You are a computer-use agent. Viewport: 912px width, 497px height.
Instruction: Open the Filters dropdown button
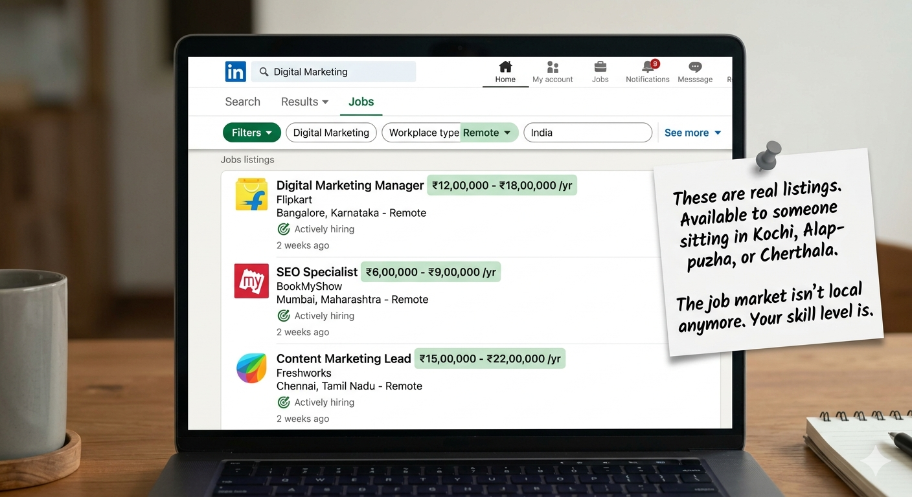click(252, 133)
